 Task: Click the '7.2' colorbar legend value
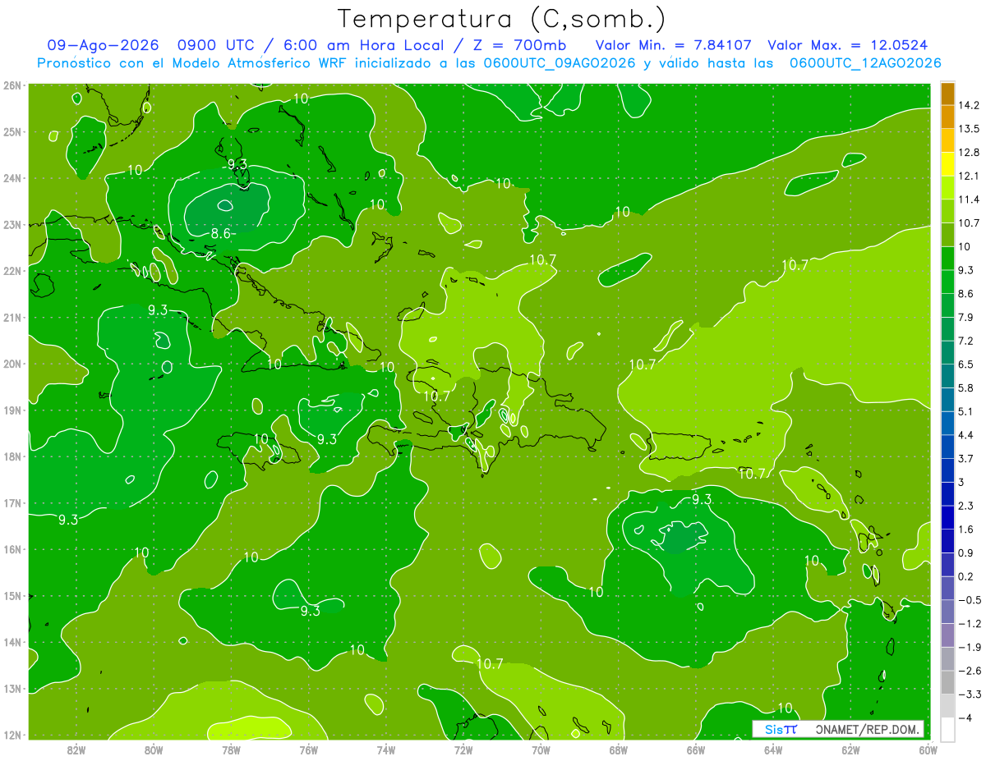(966, 341)
